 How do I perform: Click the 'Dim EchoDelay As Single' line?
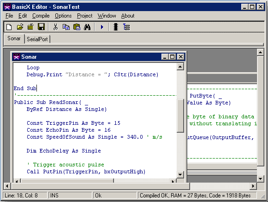[x=64, y=151]
